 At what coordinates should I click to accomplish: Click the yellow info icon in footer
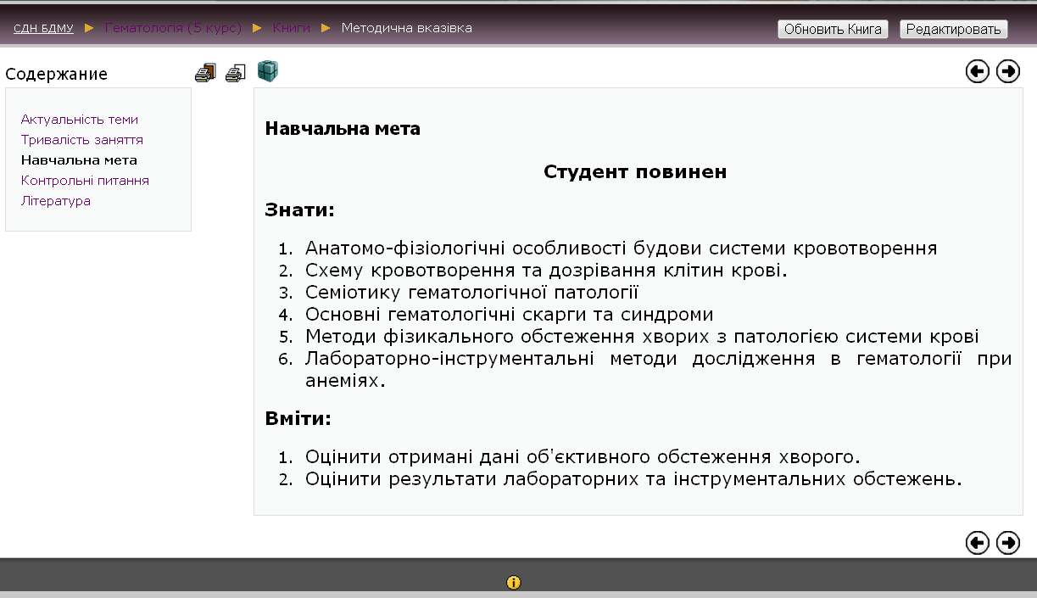(513, 583)
